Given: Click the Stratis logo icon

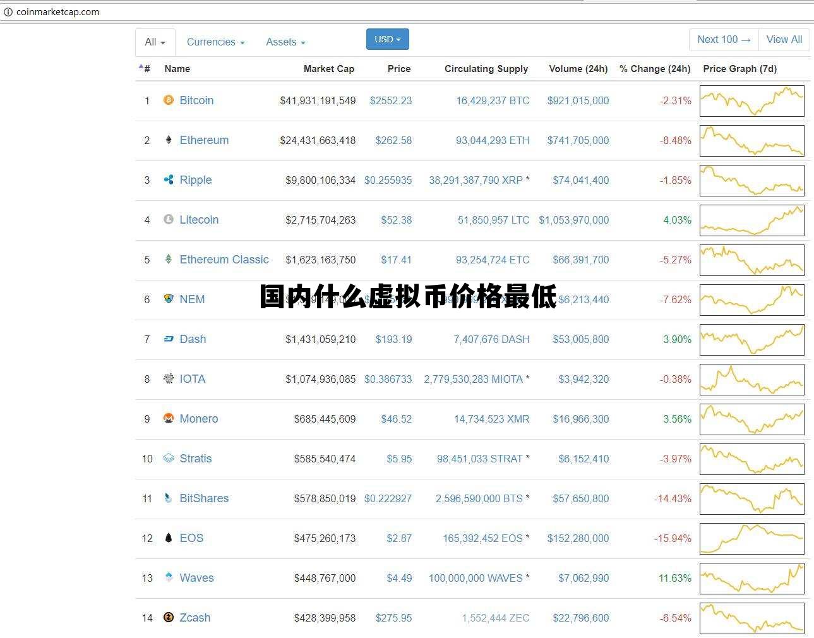Looking at the screenshot, I should point(168,458).
